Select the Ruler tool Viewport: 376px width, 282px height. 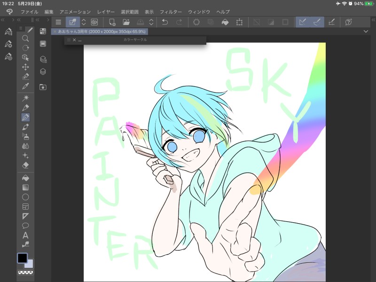(x=25, y=216)
